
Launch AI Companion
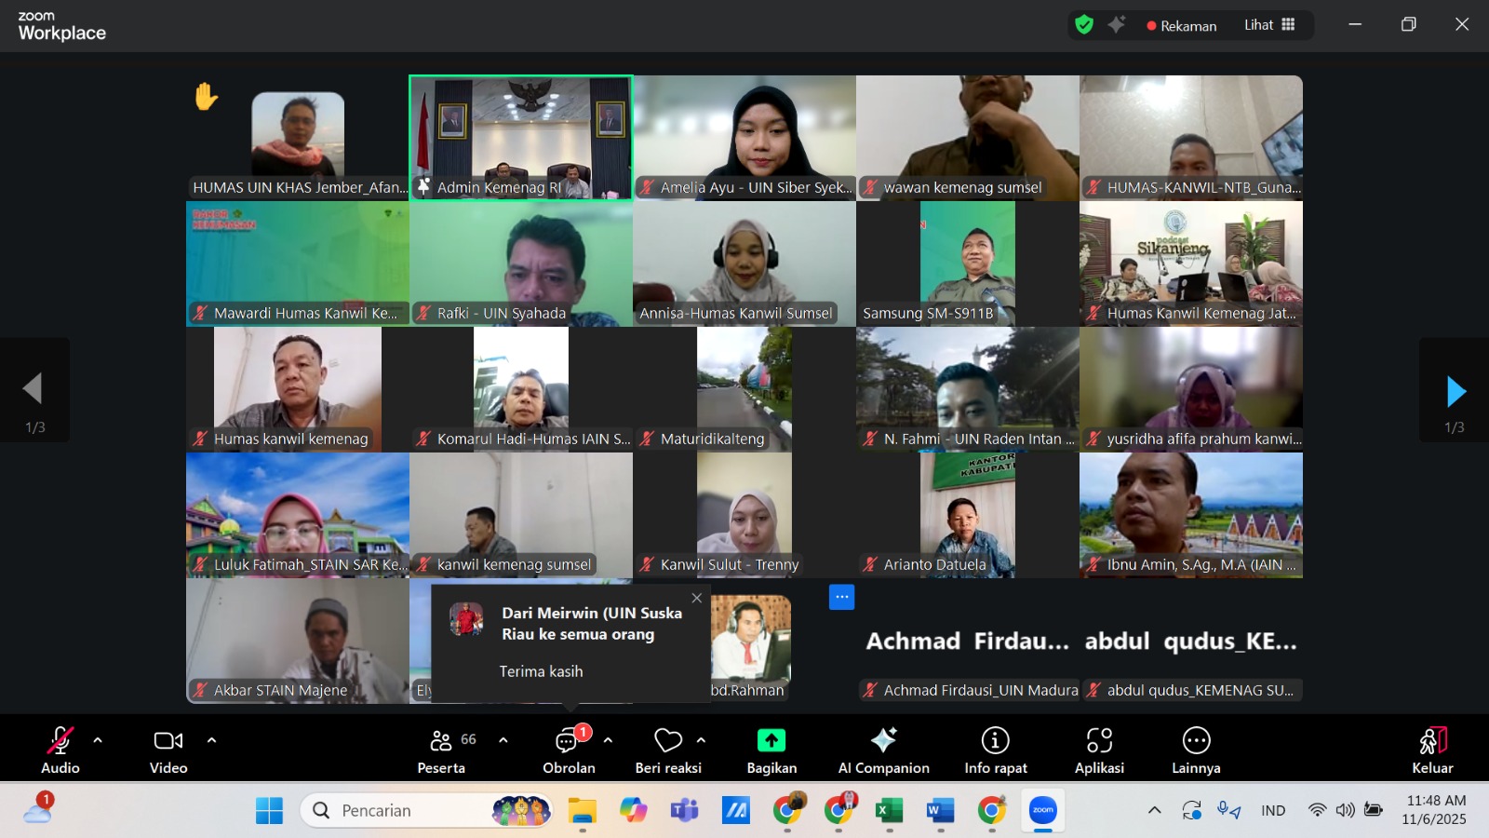(883, 750)
